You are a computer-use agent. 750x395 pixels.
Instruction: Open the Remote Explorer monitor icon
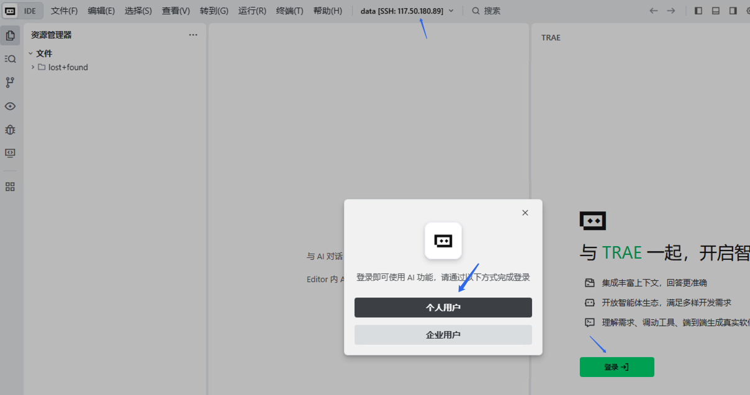pyautogui.click(x=10, y=153)
